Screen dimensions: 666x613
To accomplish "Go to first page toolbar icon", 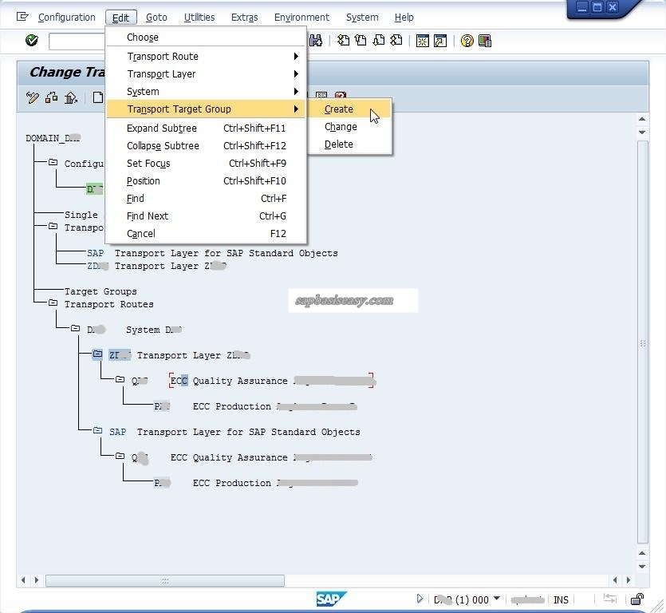I will (343, 41).
